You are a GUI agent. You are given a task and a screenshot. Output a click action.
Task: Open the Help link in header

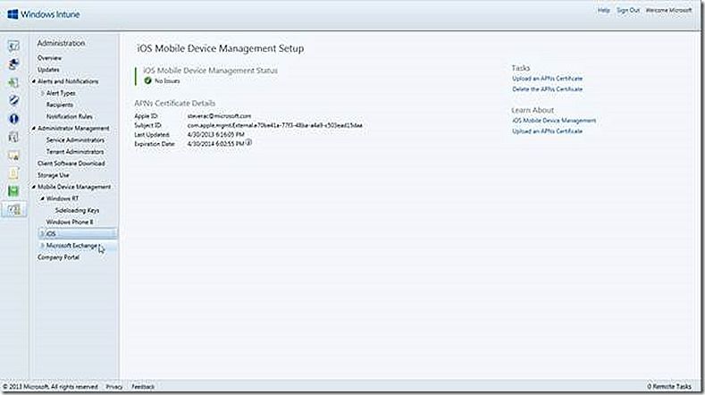(x=604, y=11)
